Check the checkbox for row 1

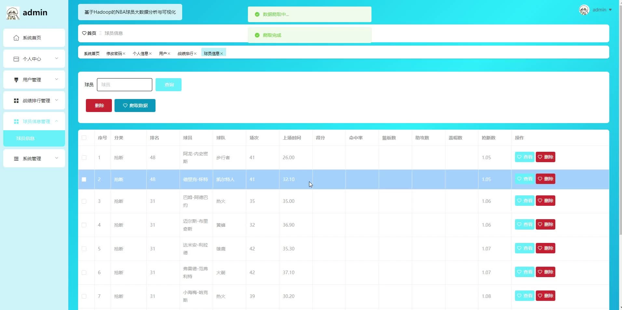(x=84, y=158)
